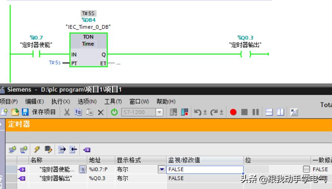Open the 帮助(H) menu
Viewport: 332px width, 189px height.
pos(166,101)
